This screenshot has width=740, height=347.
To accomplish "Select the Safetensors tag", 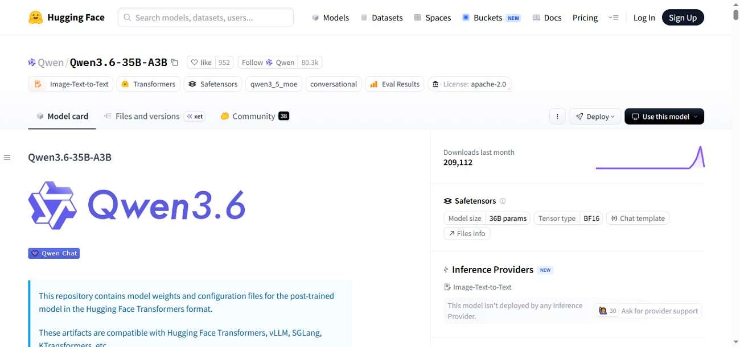I will coord(213,84).
